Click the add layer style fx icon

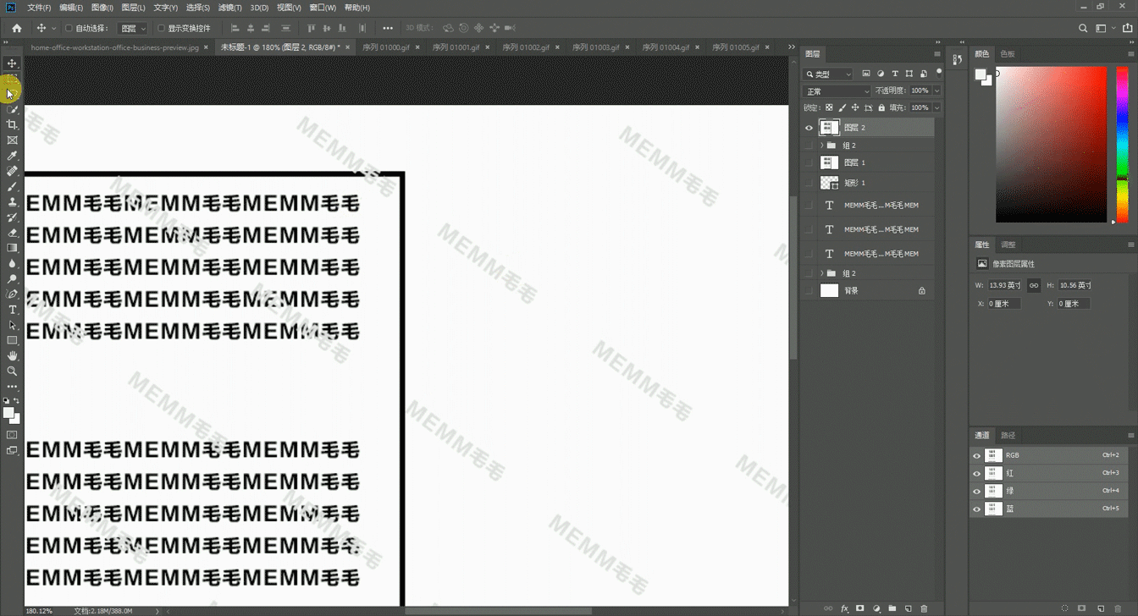[844, 608]
